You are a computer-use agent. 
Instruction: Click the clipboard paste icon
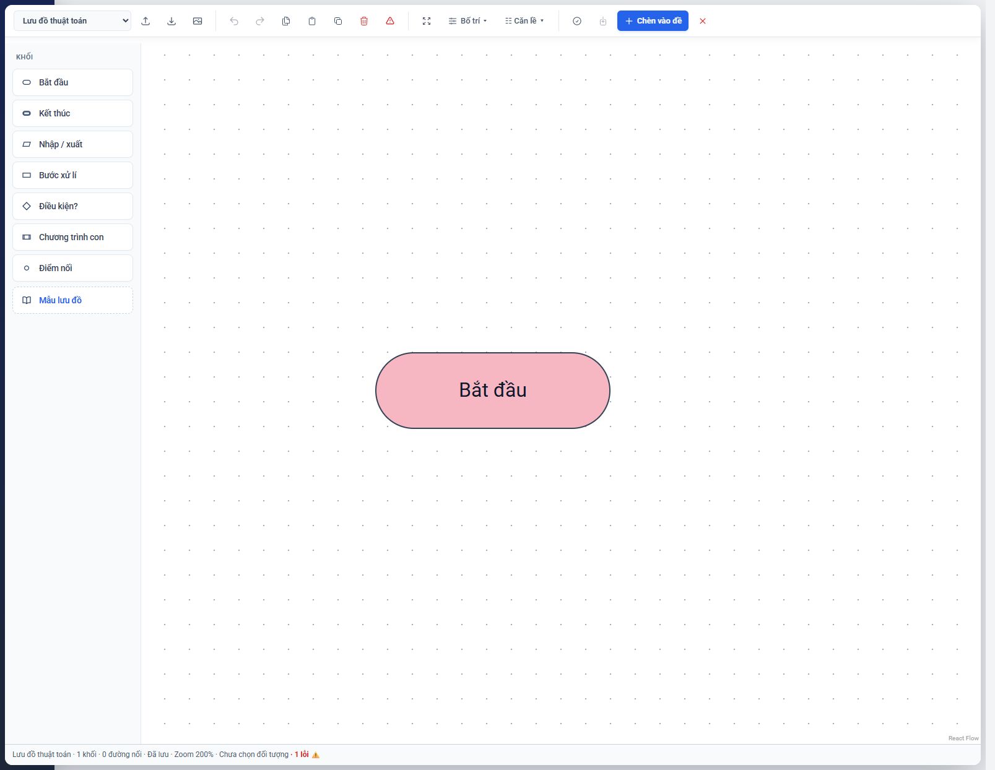pos(312,21)
